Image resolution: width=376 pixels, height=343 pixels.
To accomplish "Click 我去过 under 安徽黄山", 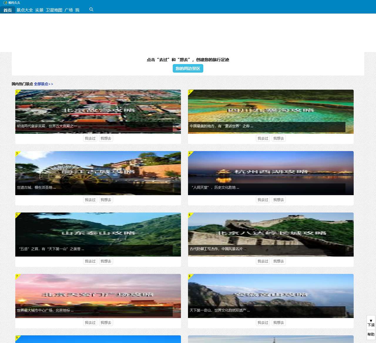I will 263,323.
